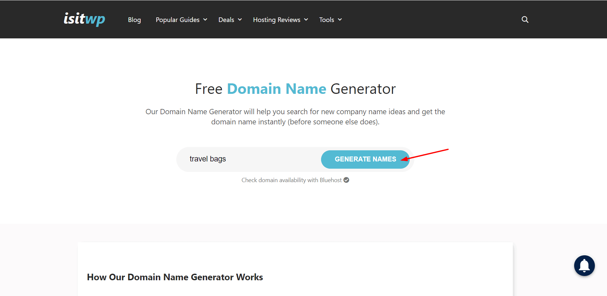Expand the Hosting Reviews chevron arrow
This screenshot has width=607, height=296.
click(x=306, y=20)
